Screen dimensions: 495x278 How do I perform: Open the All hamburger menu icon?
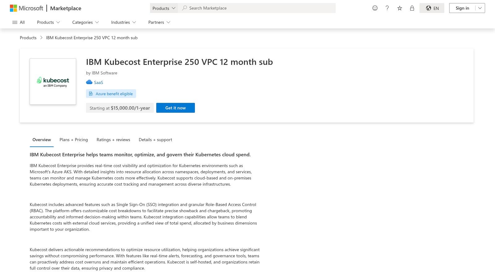click(15, 22)
